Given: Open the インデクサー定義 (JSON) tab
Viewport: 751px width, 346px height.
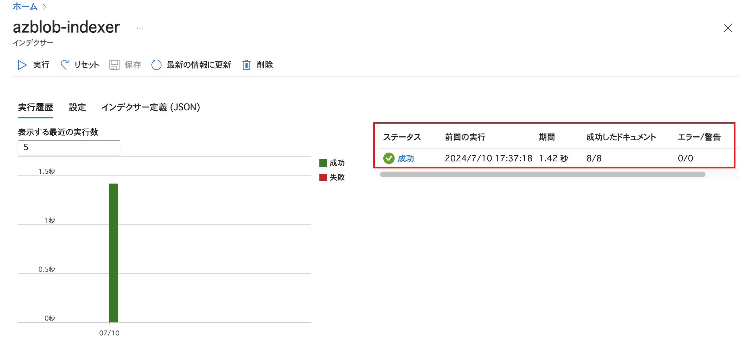Looking at the screenshot, I should [151, 107].
